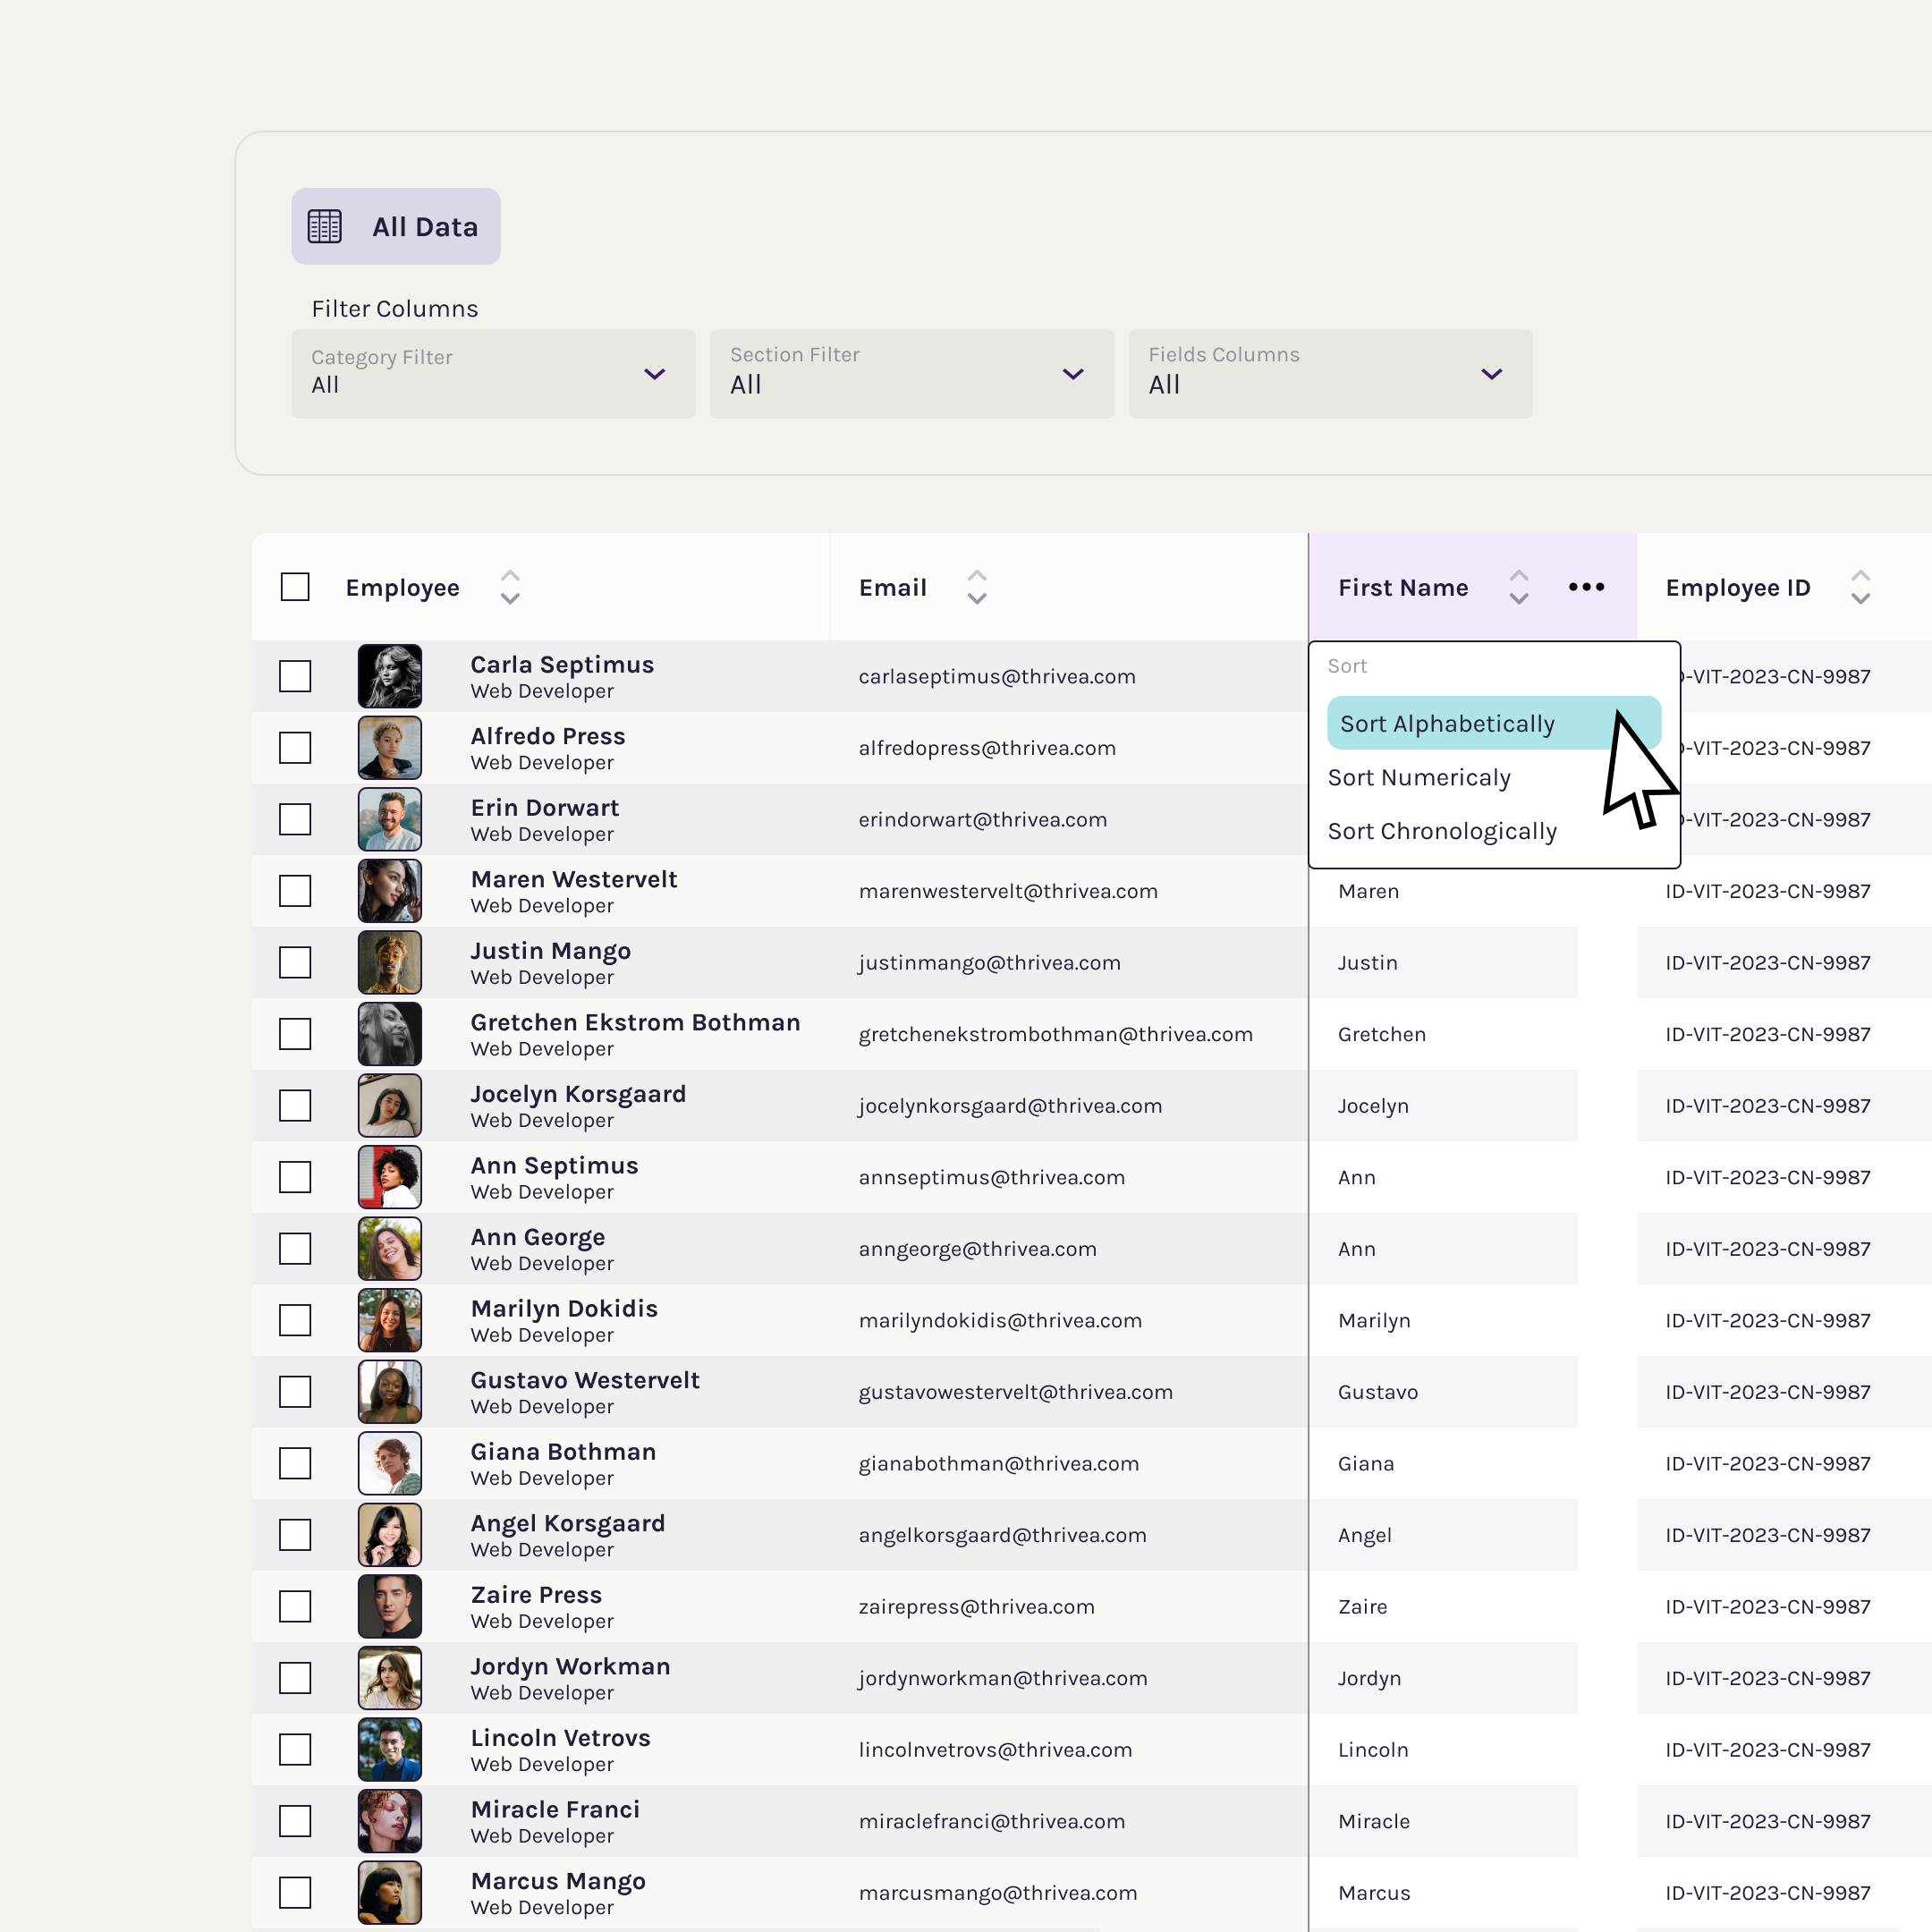Select Sort Numericaly menu option
The width and height of the screenshot is (1932, 1932).
tap(1419, 778)
